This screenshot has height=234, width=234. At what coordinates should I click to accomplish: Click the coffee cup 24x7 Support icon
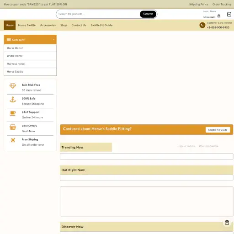click(x=13, y=113)
